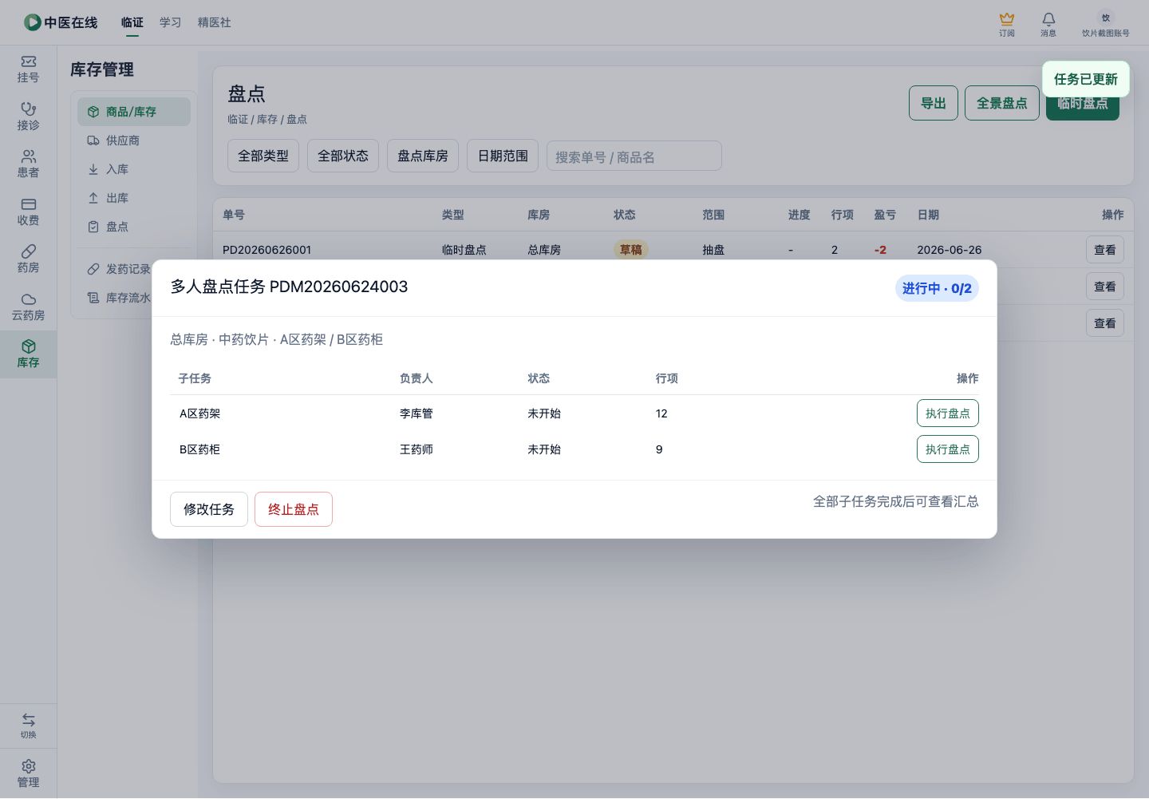Viewport: 1149px width, 799px height.
Task: Open the 全部类型 filter dropdown
Action: (x=263, y=156)
